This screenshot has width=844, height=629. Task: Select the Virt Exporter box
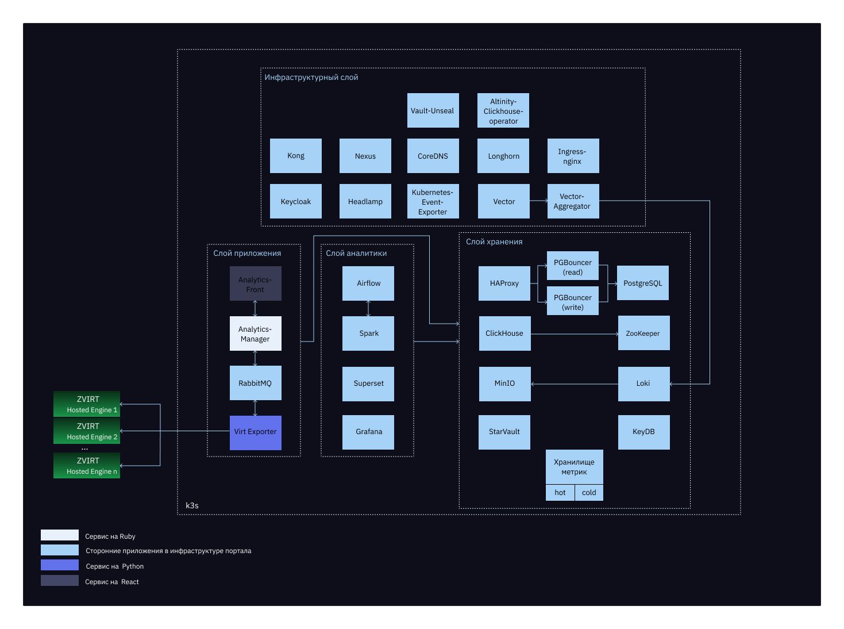[x=255, y=433]
